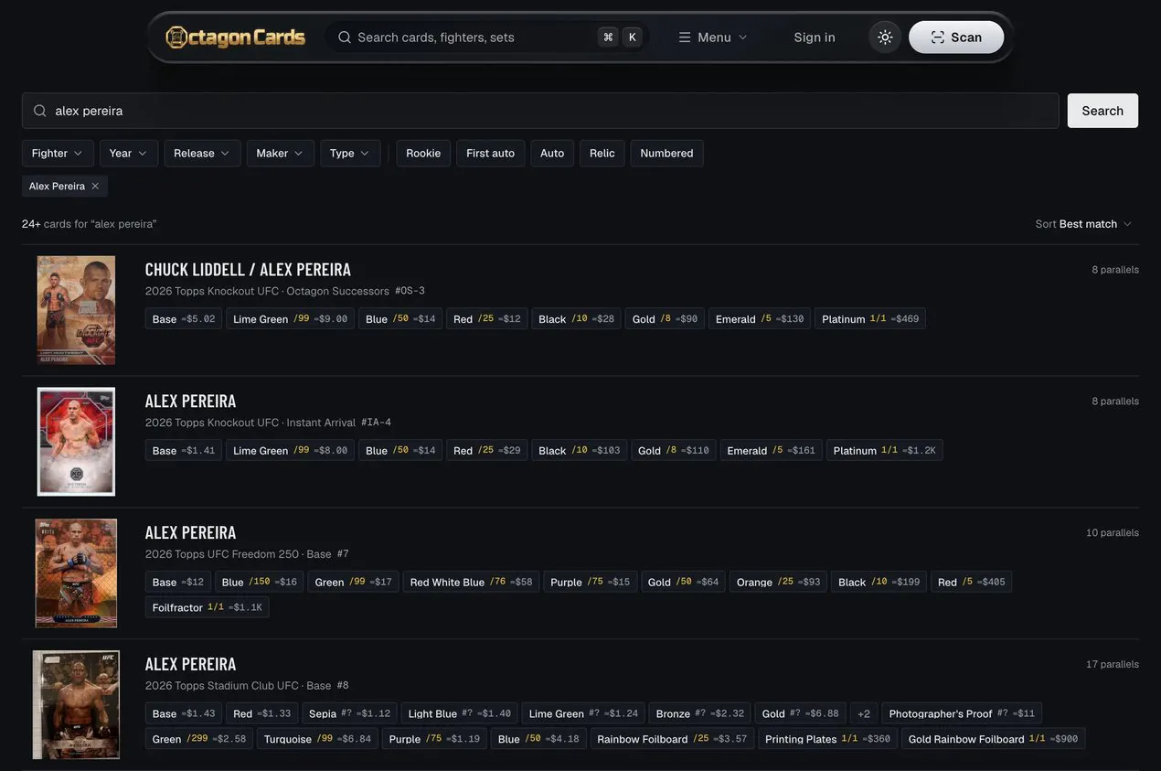
Task: Select the Base ≈$5.02 parallel
Action: click(x=184, y=319)
